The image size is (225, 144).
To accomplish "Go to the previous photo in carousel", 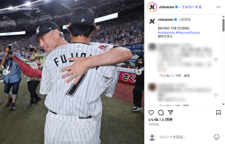I will click(5, 72).
